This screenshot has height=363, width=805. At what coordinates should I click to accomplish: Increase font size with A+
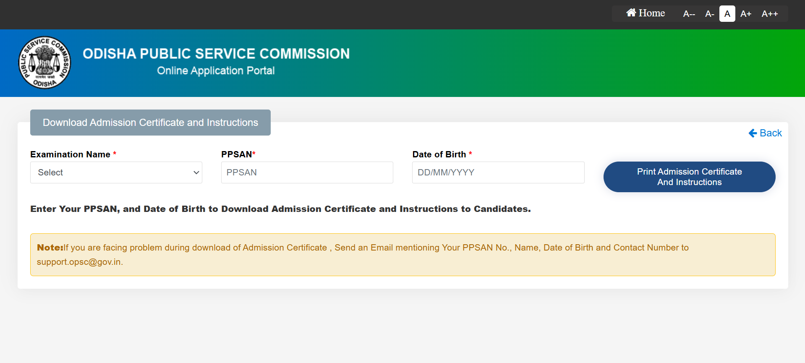click(x=746, y=14)
